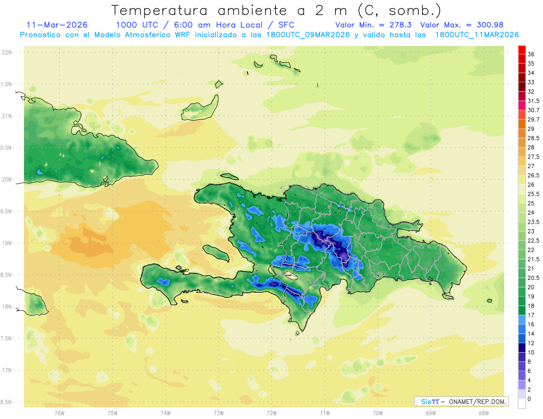
Task: Click the "4" legend value
Action: click(x=529, y=381)
